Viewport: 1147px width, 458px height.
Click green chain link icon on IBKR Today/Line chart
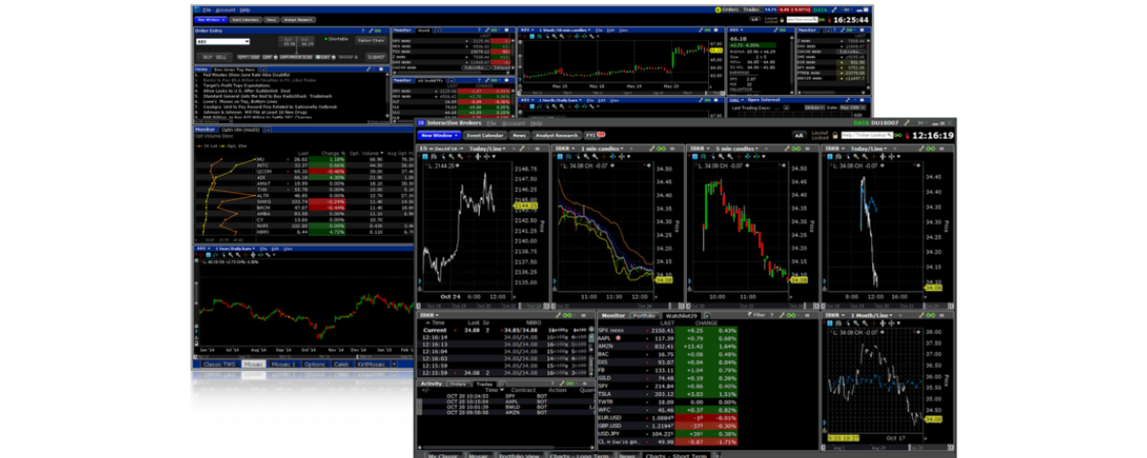(x=930, y=148)
